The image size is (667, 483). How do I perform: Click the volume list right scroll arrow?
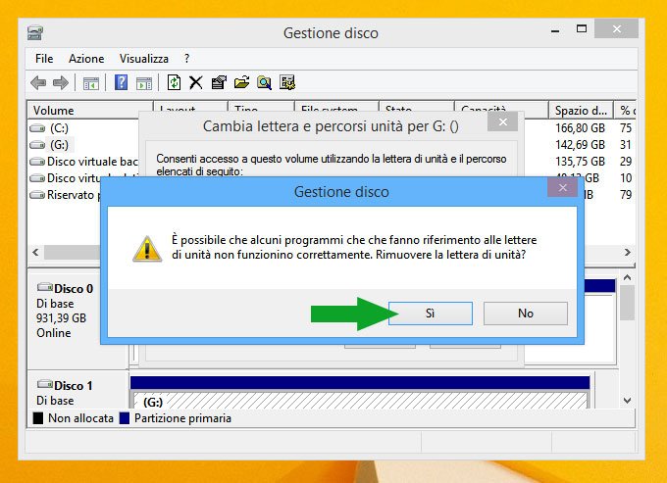coord(628,253)
